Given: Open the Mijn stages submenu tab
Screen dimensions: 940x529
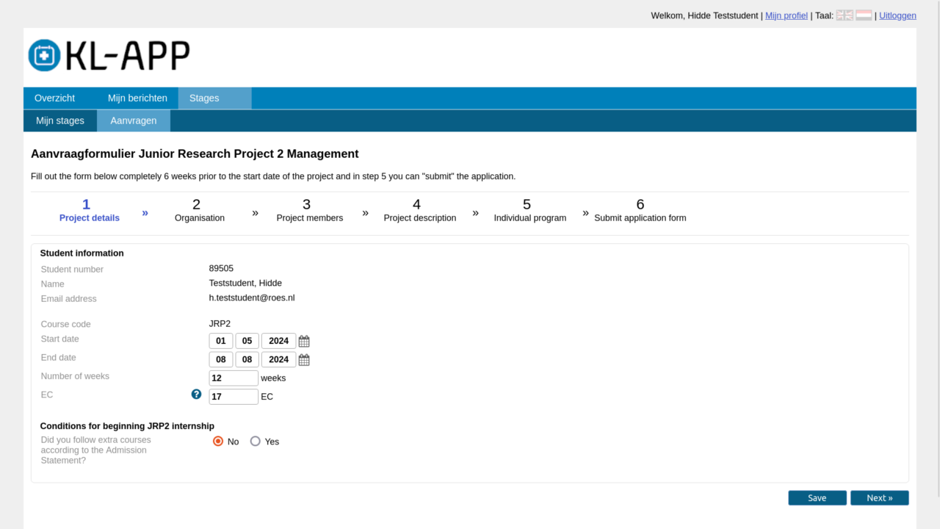Looking at the screenshot, I should [x=60, y=120].
